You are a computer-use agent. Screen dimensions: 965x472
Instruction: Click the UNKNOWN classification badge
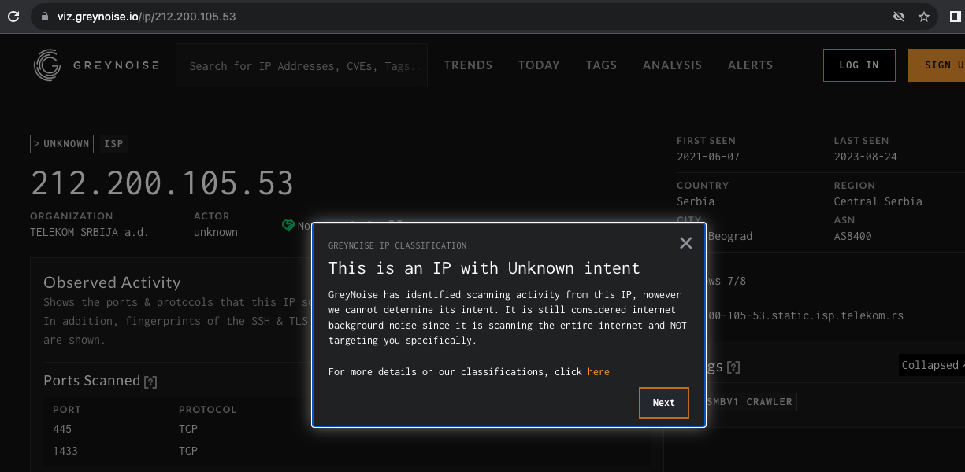click(61, 144)
